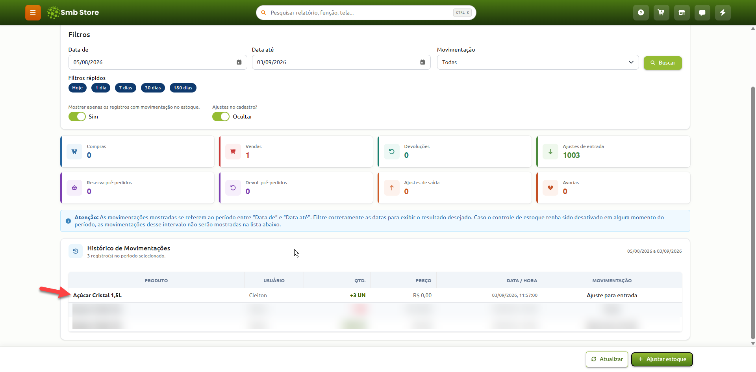
Task: Select the 180 dias quick filter
Action: [x=183, y=88]
